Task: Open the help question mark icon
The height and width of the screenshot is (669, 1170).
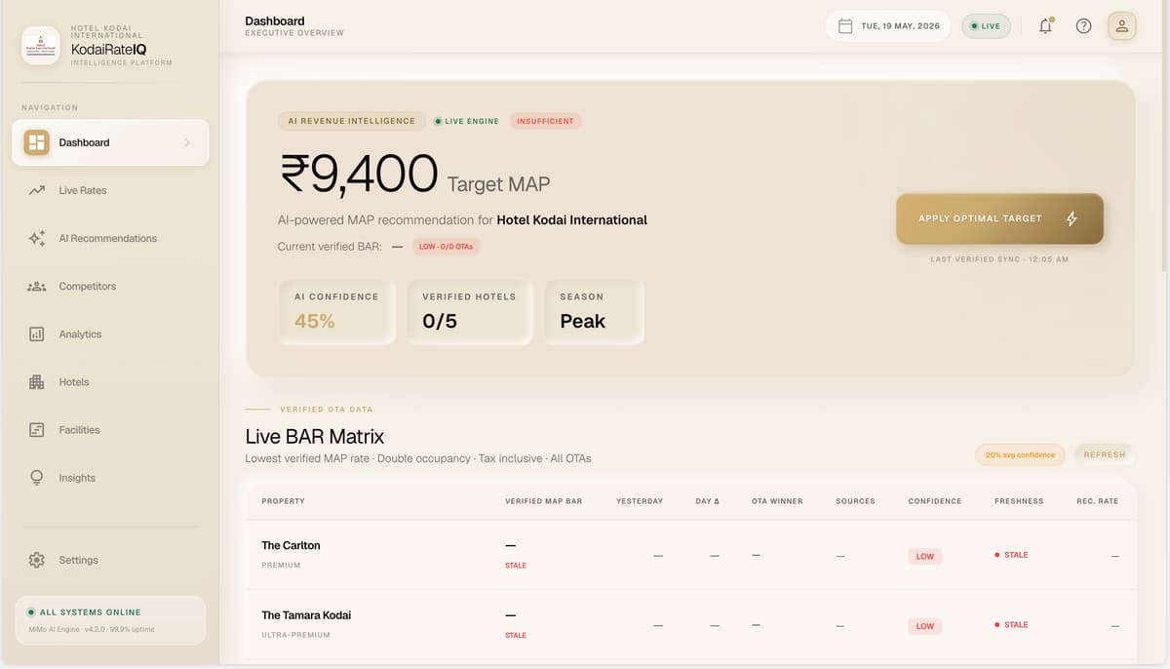Action: point(1083,26)
